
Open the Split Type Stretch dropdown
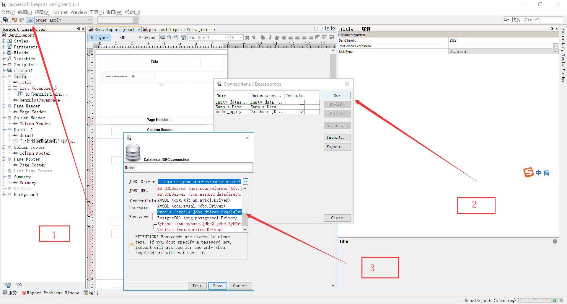(x=556, y=51)
